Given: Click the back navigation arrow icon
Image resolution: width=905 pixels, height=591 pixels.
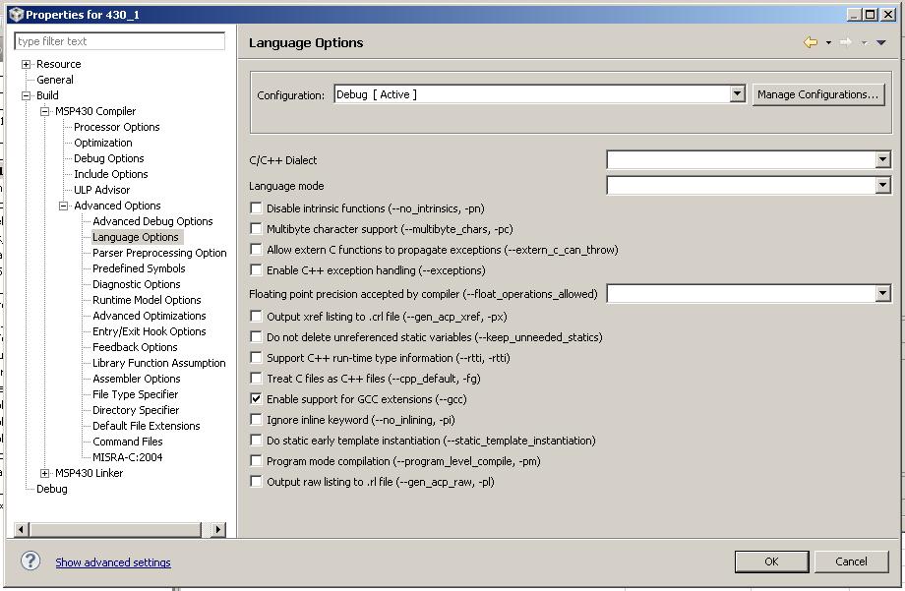Looking at the screenshot, I should point(811,42).
